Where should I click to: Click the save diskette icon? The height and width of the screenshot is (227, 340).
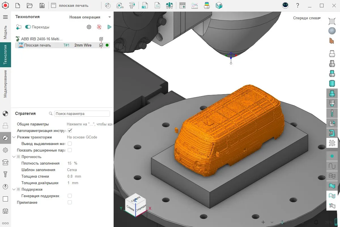point(42,6)
